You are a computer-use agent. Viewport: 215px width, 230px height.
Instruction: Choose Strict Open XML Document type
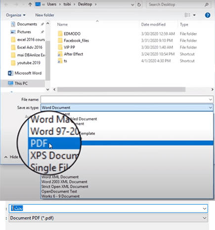(65, 186)
